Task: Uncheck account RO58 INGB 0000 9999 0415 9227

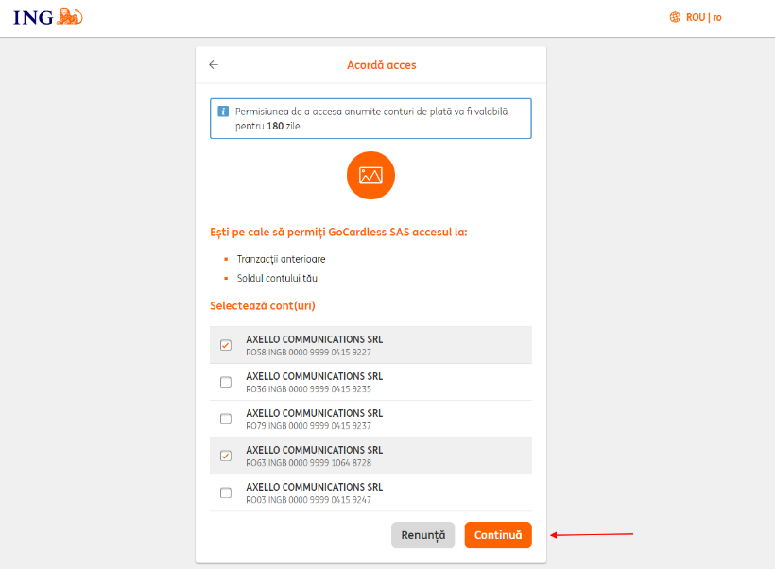Action: click(226, 345)
